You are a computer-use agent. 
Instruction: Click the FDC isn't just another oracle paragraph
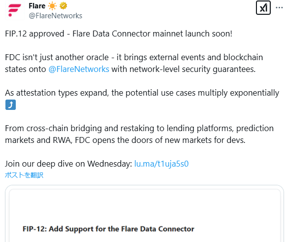134,64
